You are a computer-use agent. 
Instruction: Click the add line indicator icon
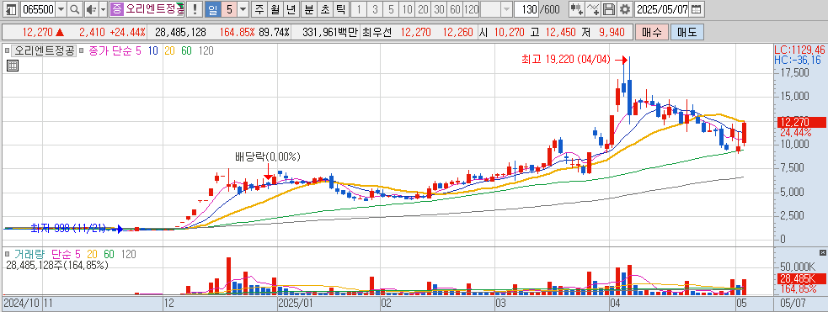594,9
